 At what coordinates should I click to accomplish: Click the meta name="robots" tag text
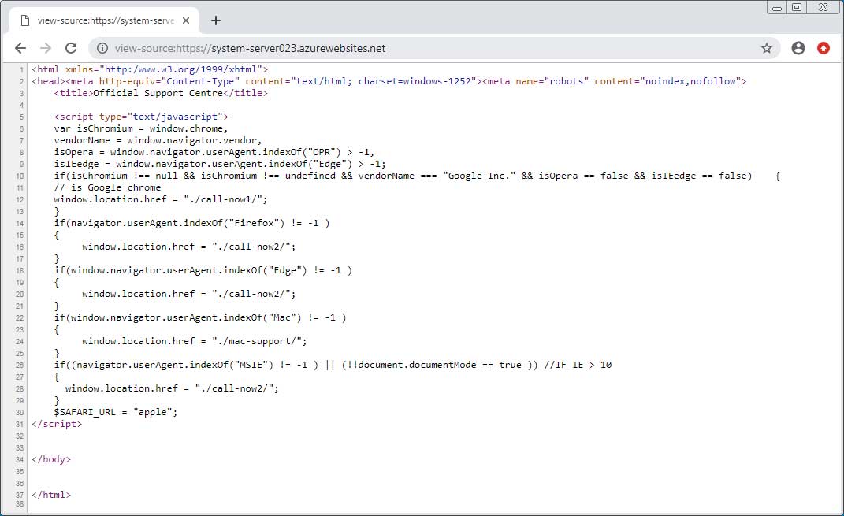[x=614, y=81]
